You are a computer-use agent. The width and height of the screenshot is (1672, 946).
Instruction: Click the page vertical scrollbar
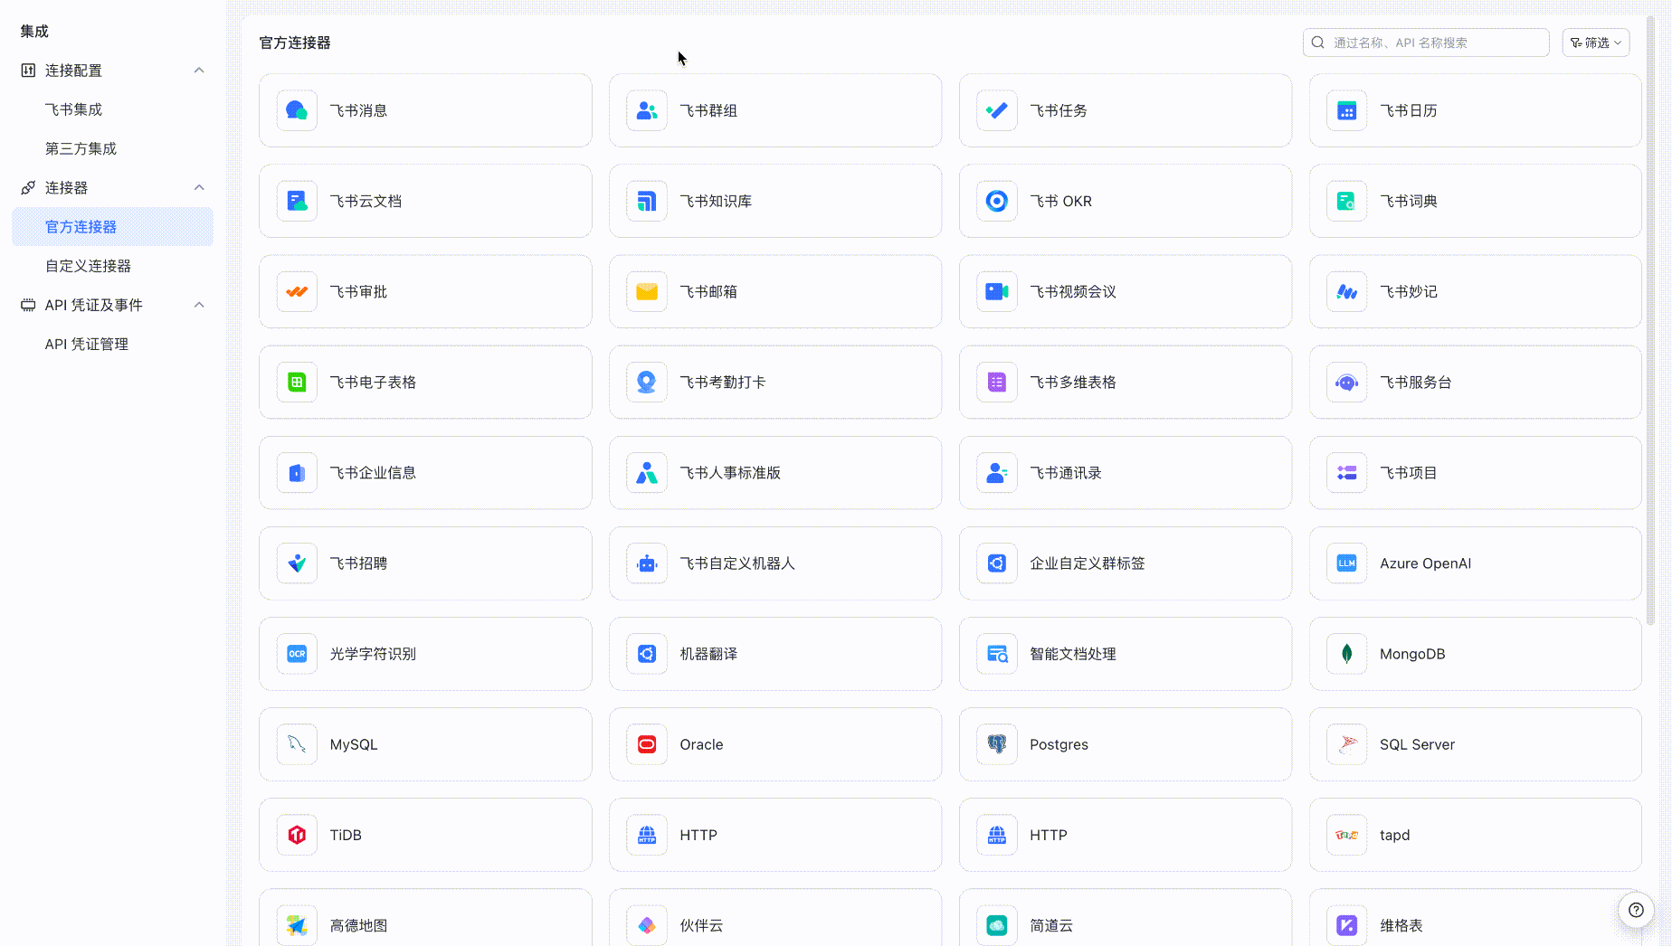point(1650,318)
